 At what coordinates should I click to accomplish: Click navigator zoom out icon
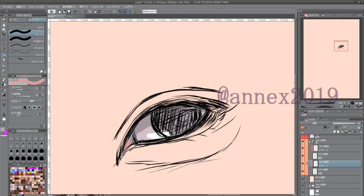pos(345,103)
